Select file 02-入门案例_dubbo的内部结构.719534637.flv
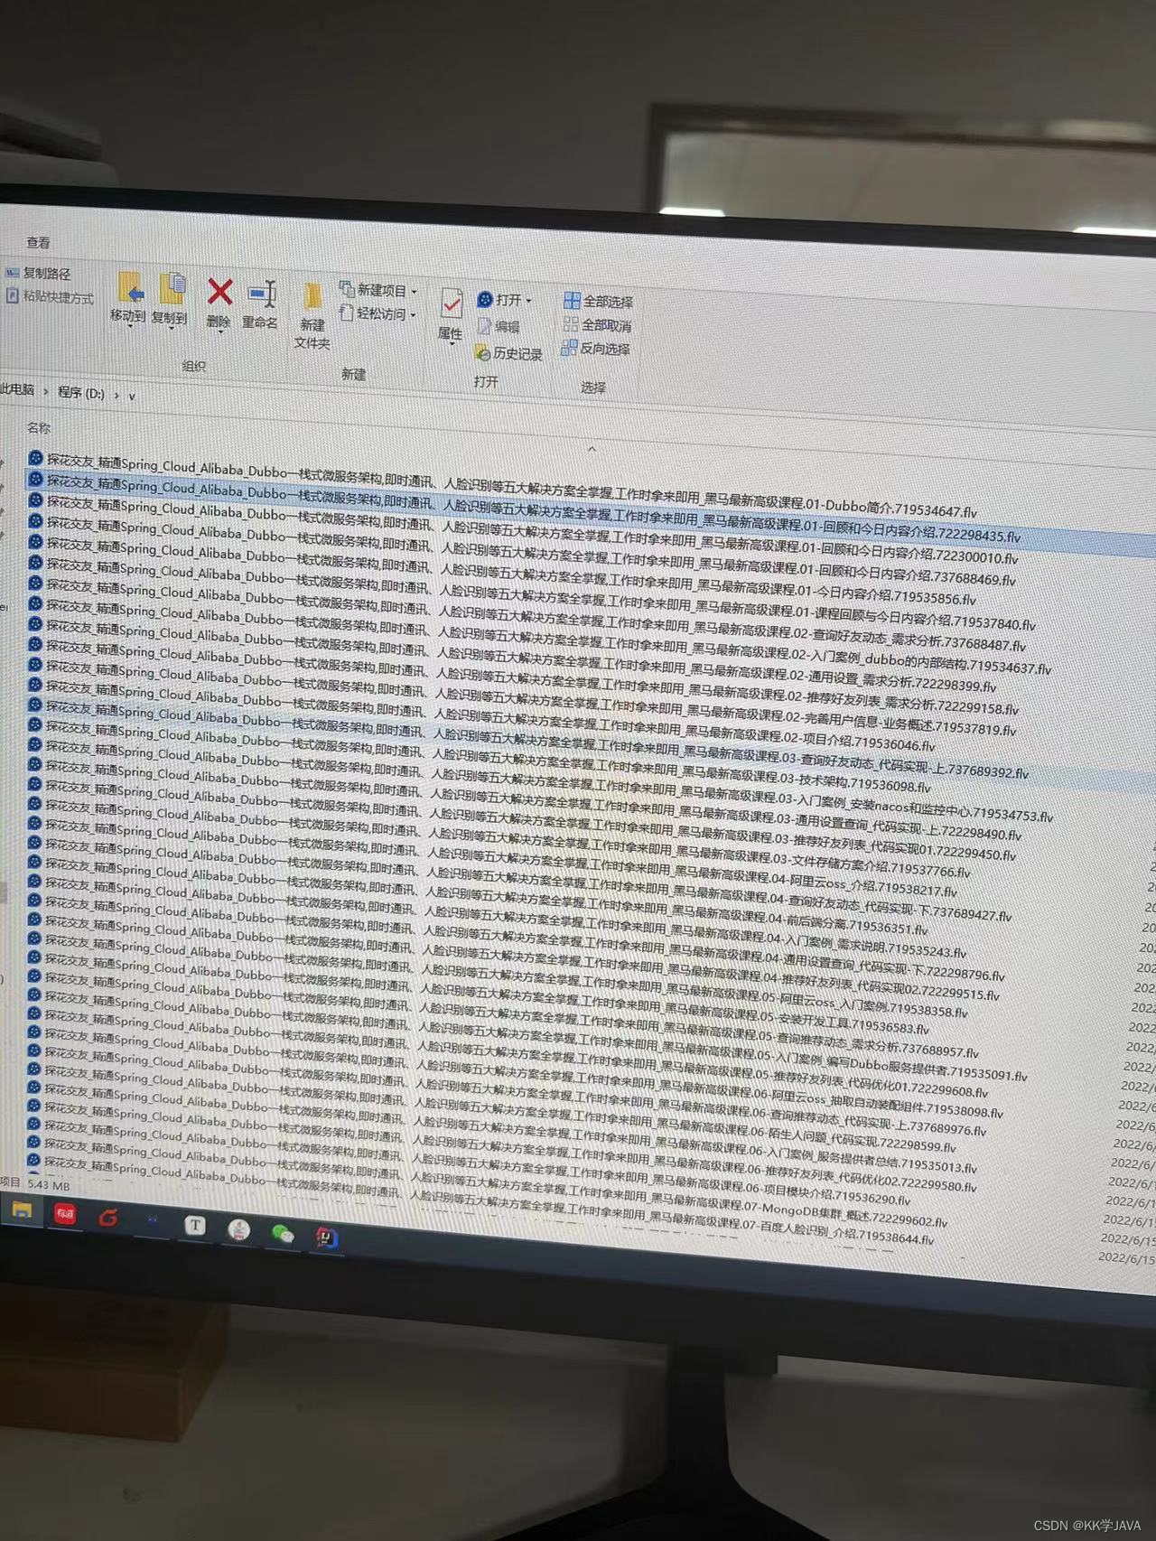1156x1541 pixels. pyautogui.click(x=539, y=634)
